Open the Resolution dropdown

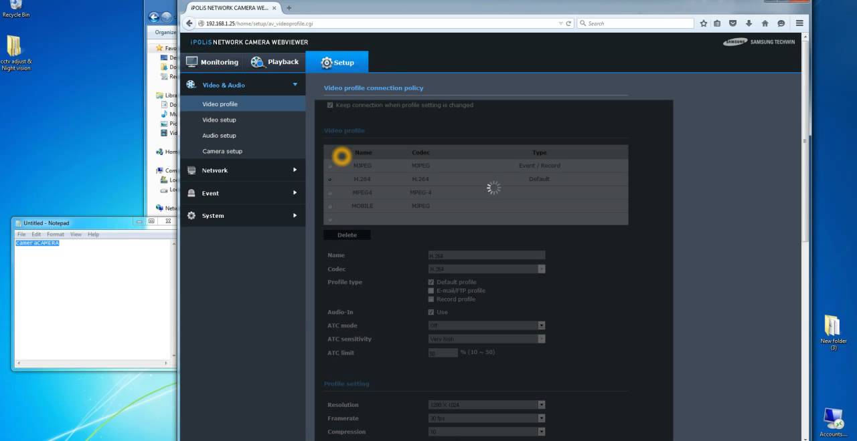(487, 405)
